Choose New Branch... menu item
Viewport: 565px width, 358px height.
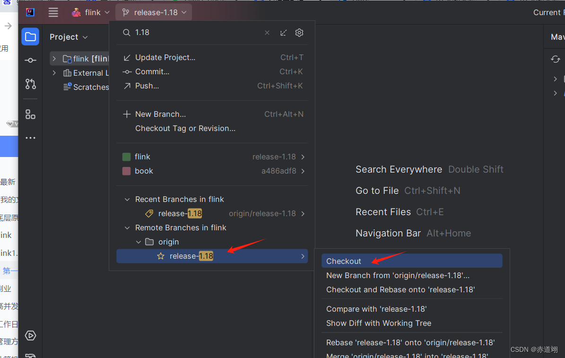click(213, 114)
